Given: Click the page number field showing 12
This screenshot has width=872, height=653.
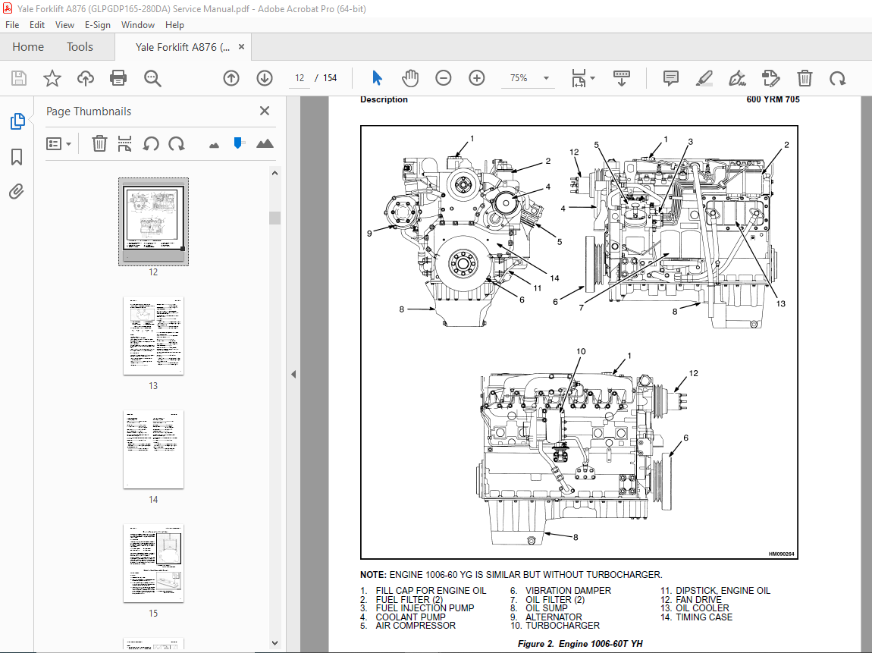Looking at the screenshot, I should (x=300, y=78).
